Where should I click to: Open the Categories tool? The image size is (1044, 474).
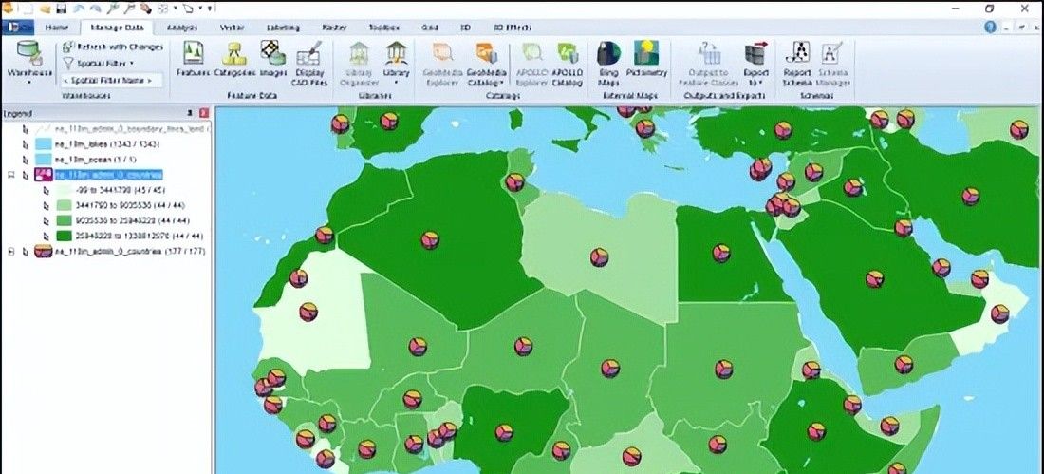pos(233,58)
